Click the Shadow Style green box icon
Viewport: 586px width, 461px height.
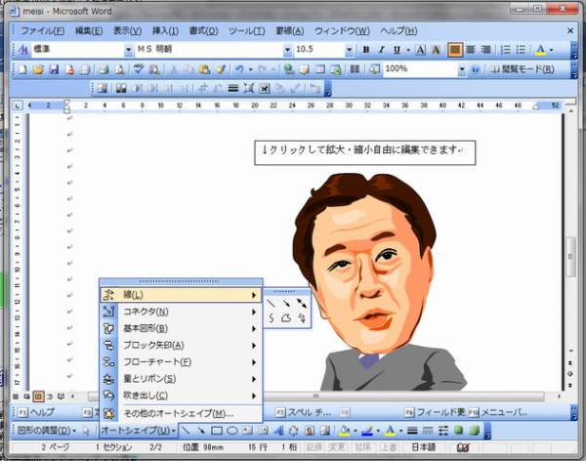point(459,431)
